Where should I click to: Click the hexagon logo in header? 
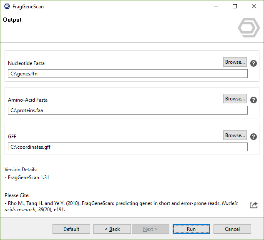[x=249, y=28]
